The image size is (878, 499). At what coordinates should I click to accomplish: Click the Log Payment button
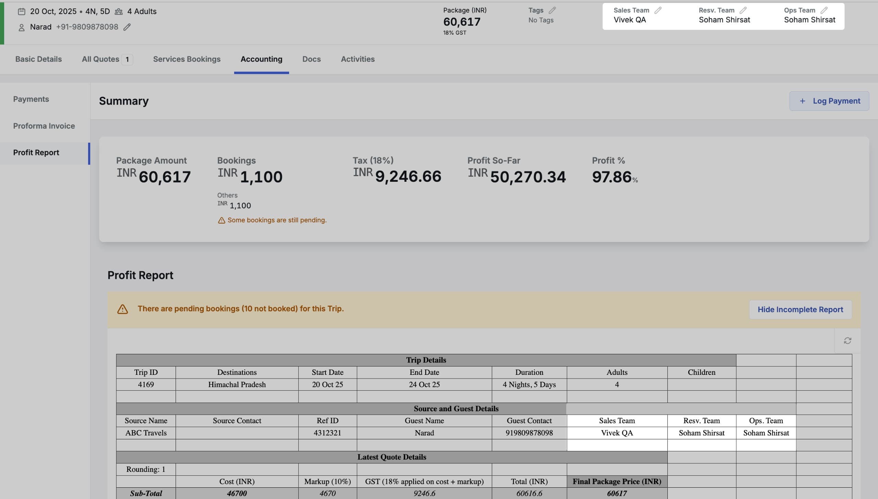pyautogui.click(x=829, y=100)
